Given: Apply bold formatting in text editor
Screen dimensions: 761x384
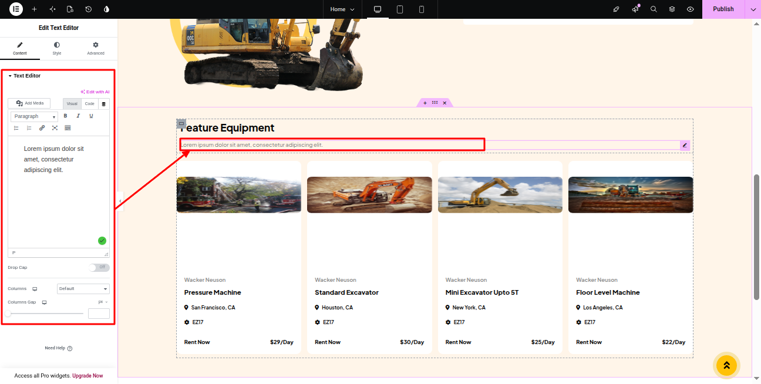Looking at the screenshot, I should (x=65, y=116).
